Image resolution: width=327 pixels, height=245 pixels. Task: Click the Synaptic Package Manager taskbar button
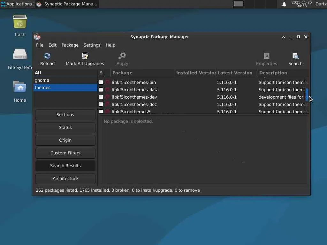(67, 4)
